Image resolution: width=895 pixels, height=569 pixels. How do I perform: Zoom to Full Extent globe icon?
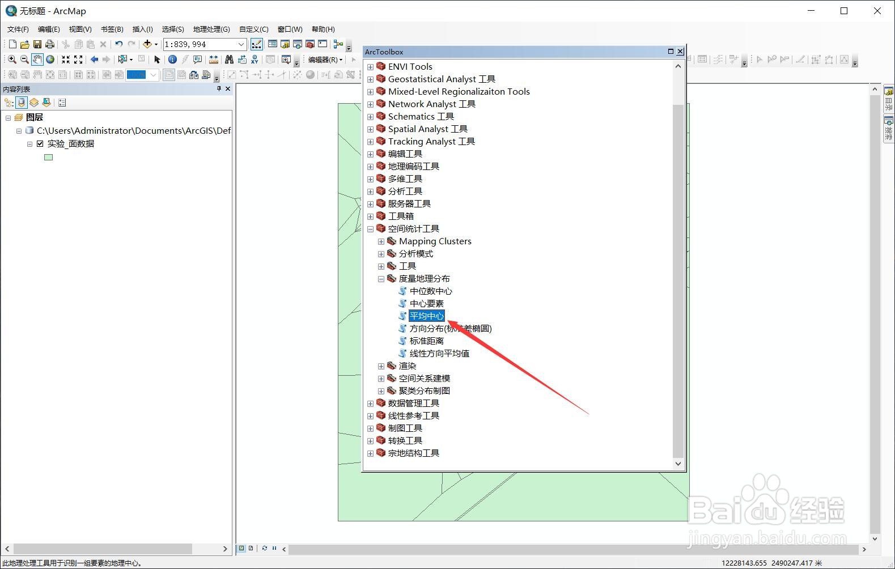pos(50,60)
